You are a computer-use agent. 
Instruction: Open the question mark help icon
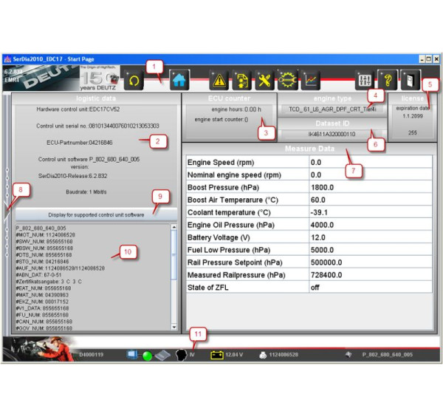point(387,79)
